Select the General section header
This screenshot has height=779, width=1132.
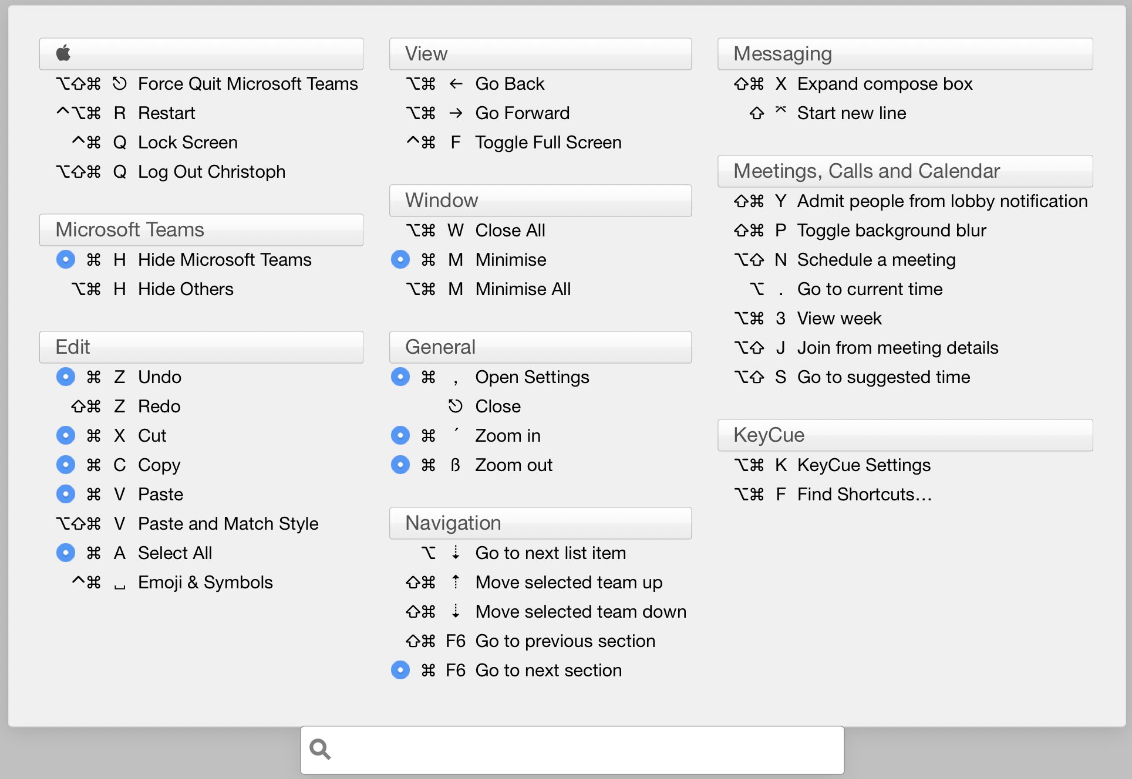(x=540, y=347)
